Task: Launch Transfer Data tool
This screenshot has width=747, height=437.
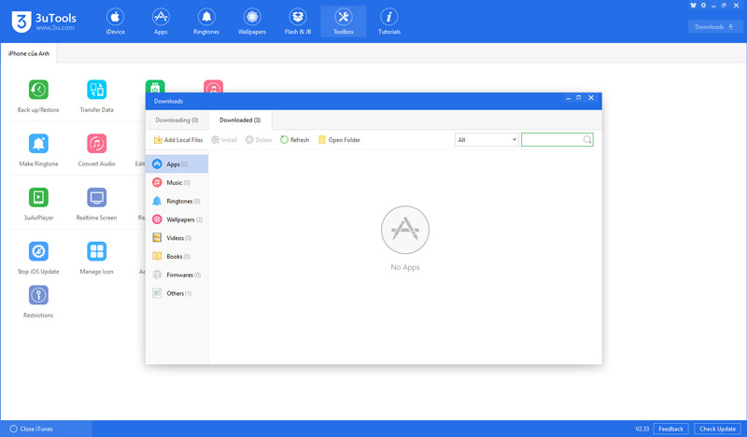Action: 97,96
